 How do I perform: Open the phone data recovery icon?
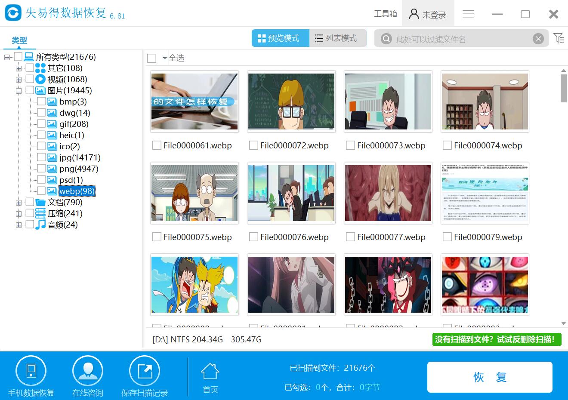[x=31, y=371]
